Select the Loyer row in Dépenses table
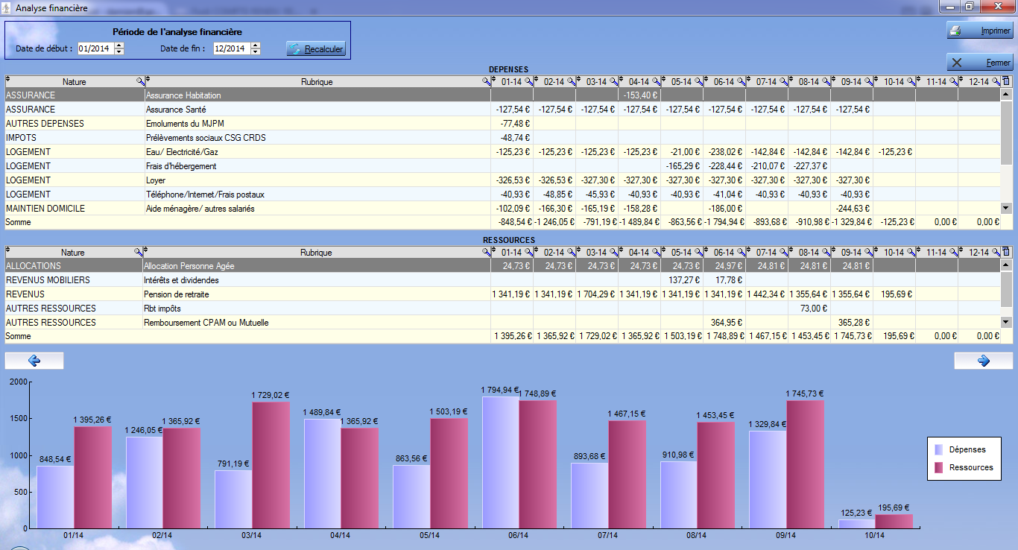This screenshot has height=550, width=1018. pyautogui.click(x=156, y=180)
